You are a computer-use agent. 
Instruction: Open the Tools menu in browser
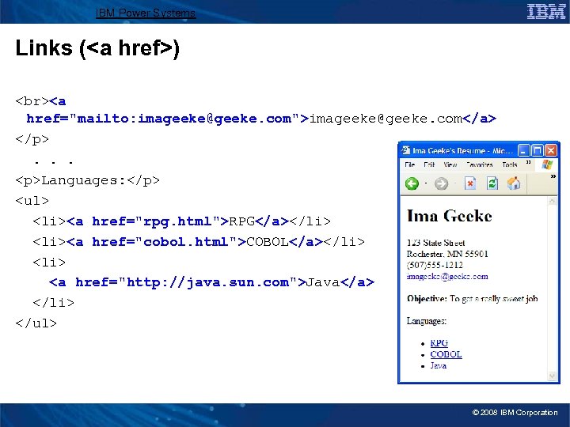[510, 164]
